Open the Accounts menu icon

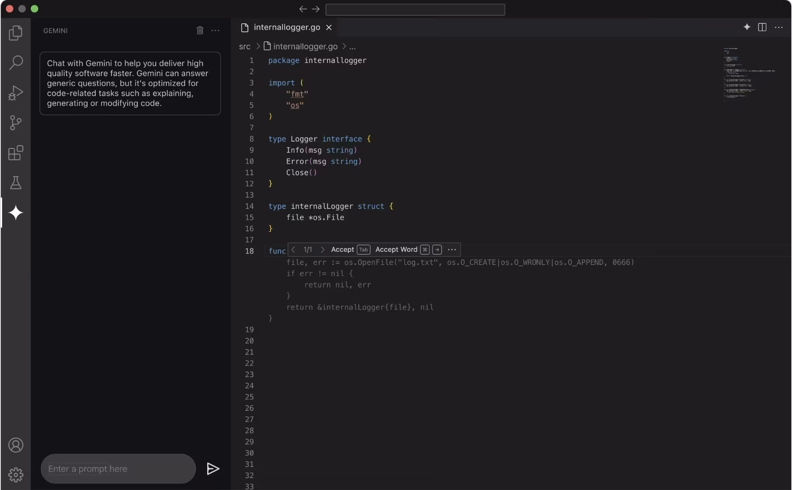pos(16,445)
